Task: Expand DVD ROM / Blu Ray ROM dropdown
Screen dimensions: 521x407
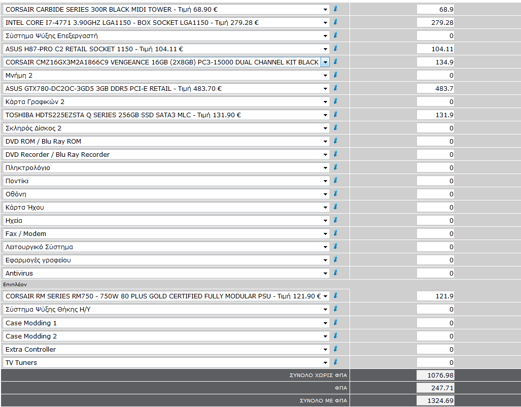Action: pos(166,141)
